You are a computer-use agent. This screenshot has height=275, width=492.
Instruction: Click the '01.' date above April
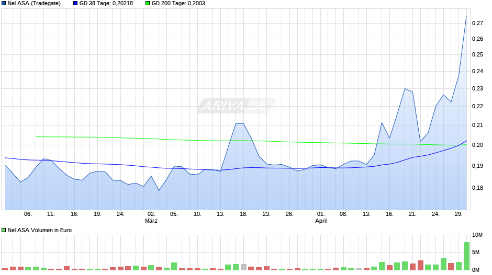point(321,214)
